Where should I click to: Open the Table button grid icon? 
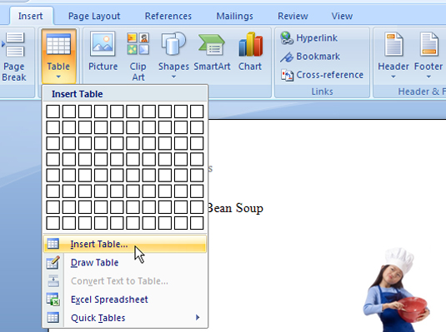[58, 44]
